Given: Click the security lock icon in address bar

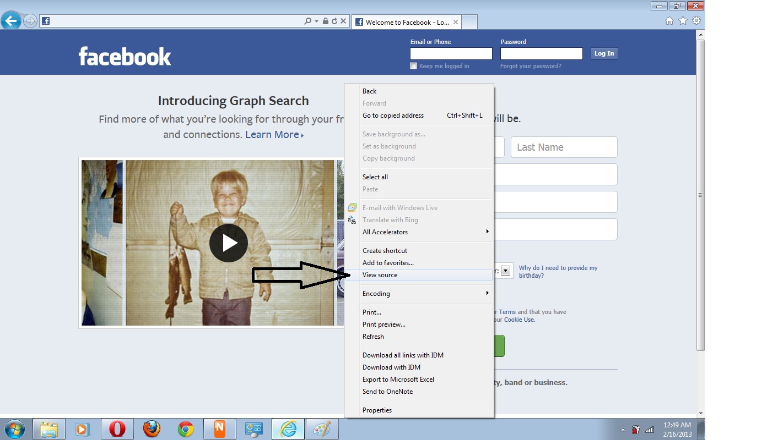Looking at the screenshot, I should point(326,21).
